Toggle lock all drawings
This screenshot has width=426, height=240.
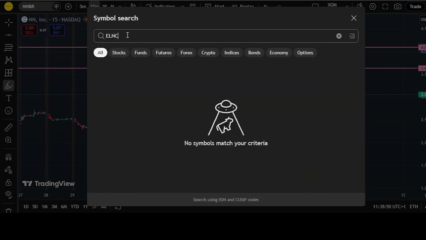(x=9, y=183)
